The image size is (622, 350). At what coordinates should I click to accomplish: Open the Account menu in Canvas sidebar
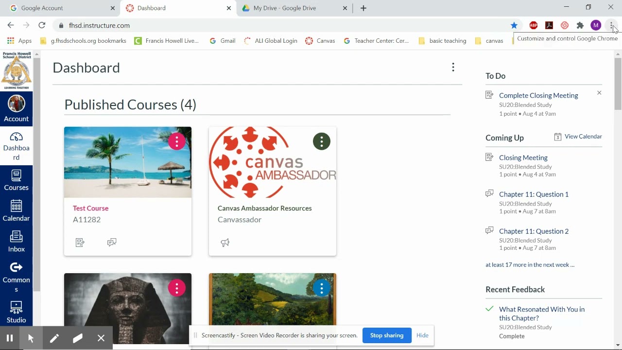(x=16, y=108)
